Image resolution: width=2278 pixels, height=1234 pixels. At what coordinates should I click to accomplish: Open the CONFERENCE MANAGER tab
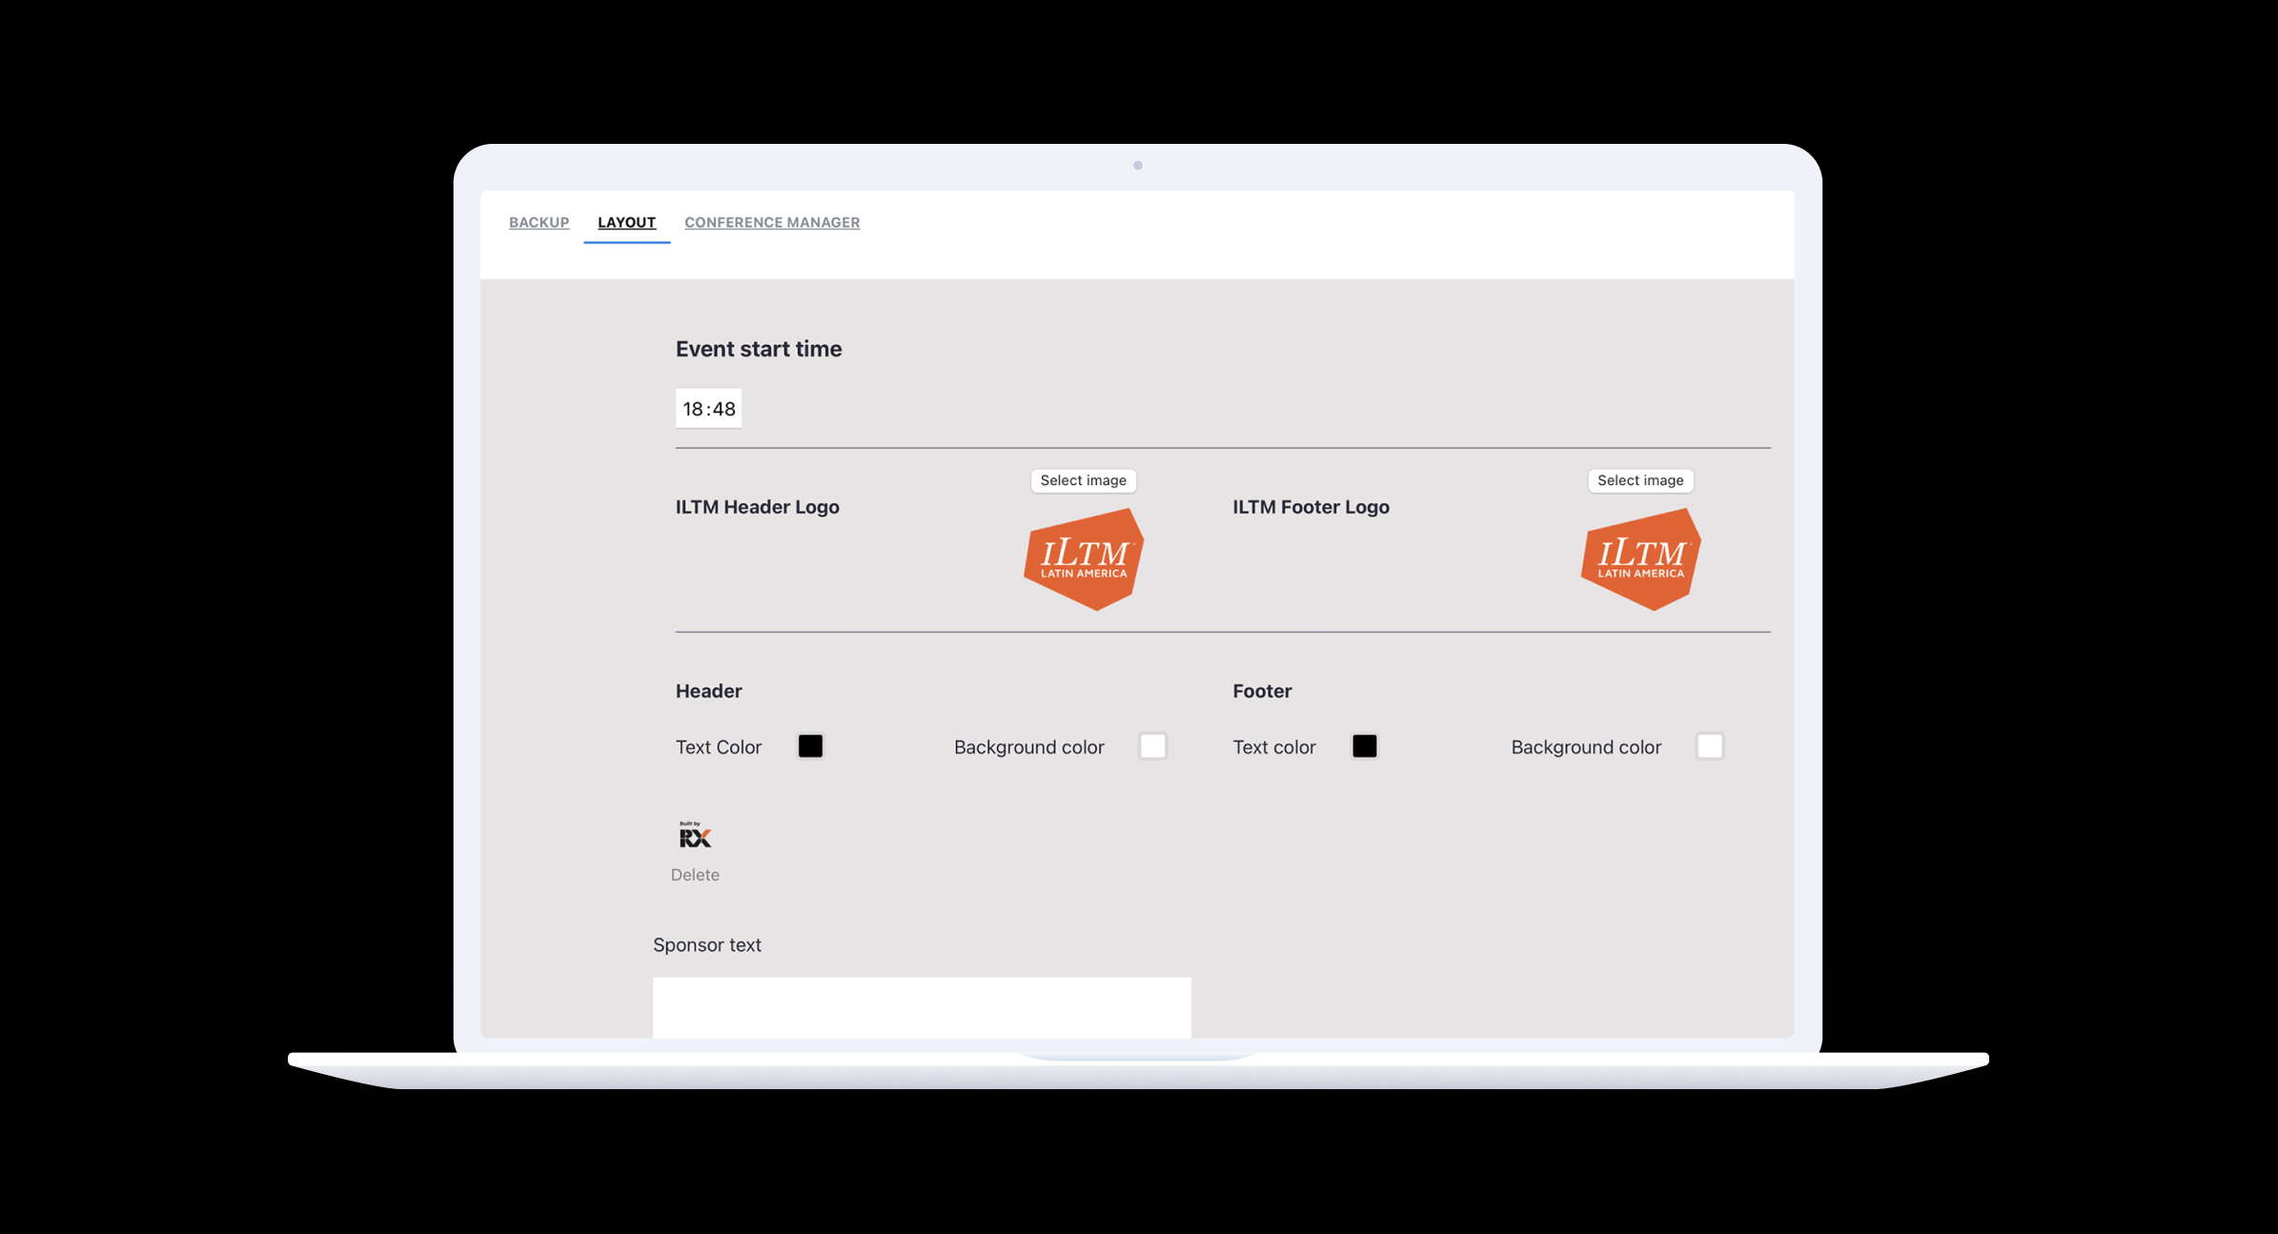(x=771, y=222)
